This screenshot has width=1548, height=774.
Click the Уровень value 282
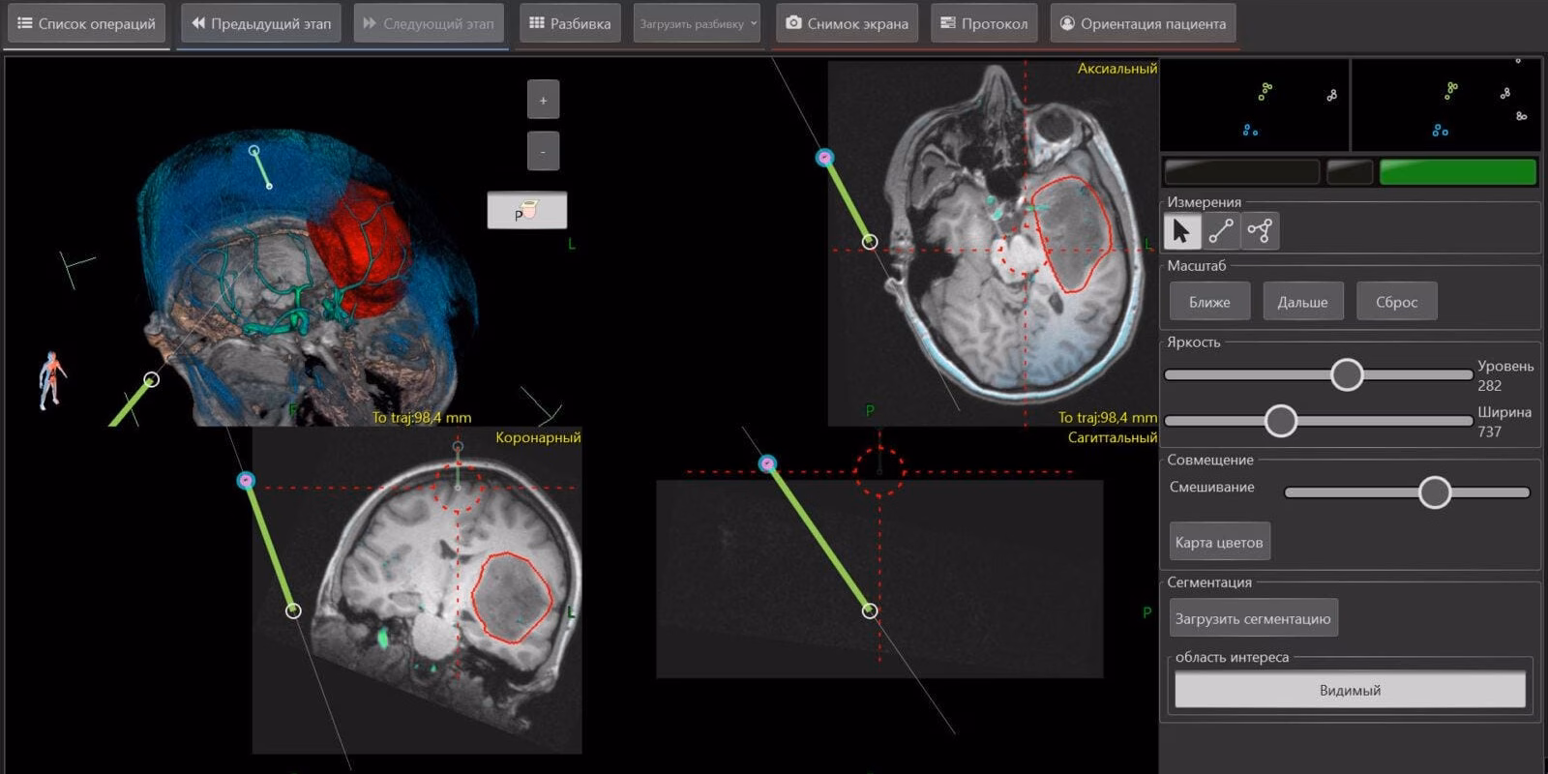[1489, 385]
